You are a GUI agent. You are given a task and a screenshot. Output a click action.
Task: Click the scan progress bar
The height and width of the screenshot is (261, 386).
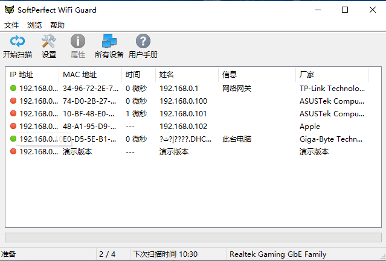point(193,237)
